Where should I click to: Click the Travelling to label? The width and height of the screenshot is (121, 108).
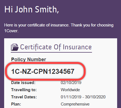(24, 90)
